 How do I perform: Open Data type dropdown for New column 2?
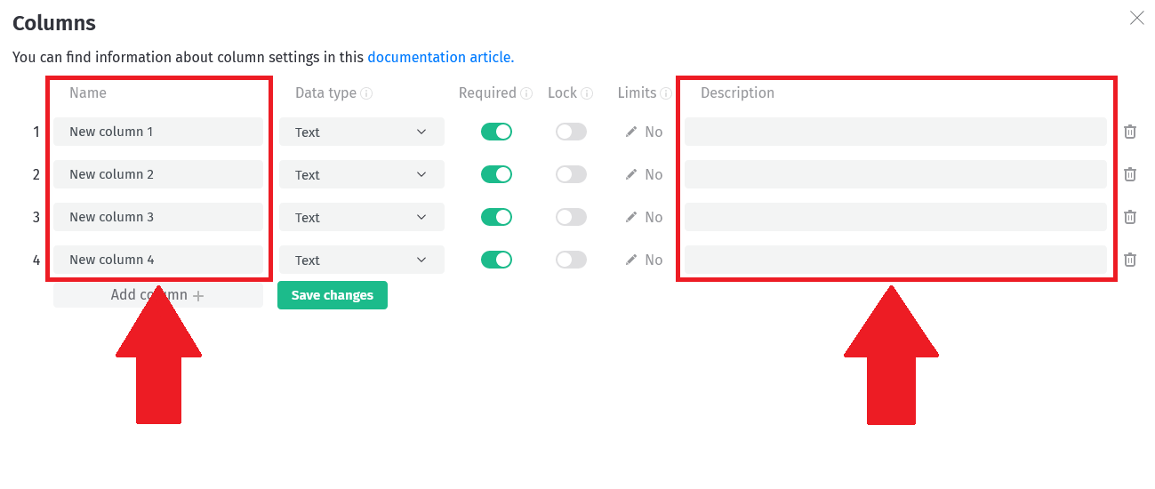tap(362, 174)
